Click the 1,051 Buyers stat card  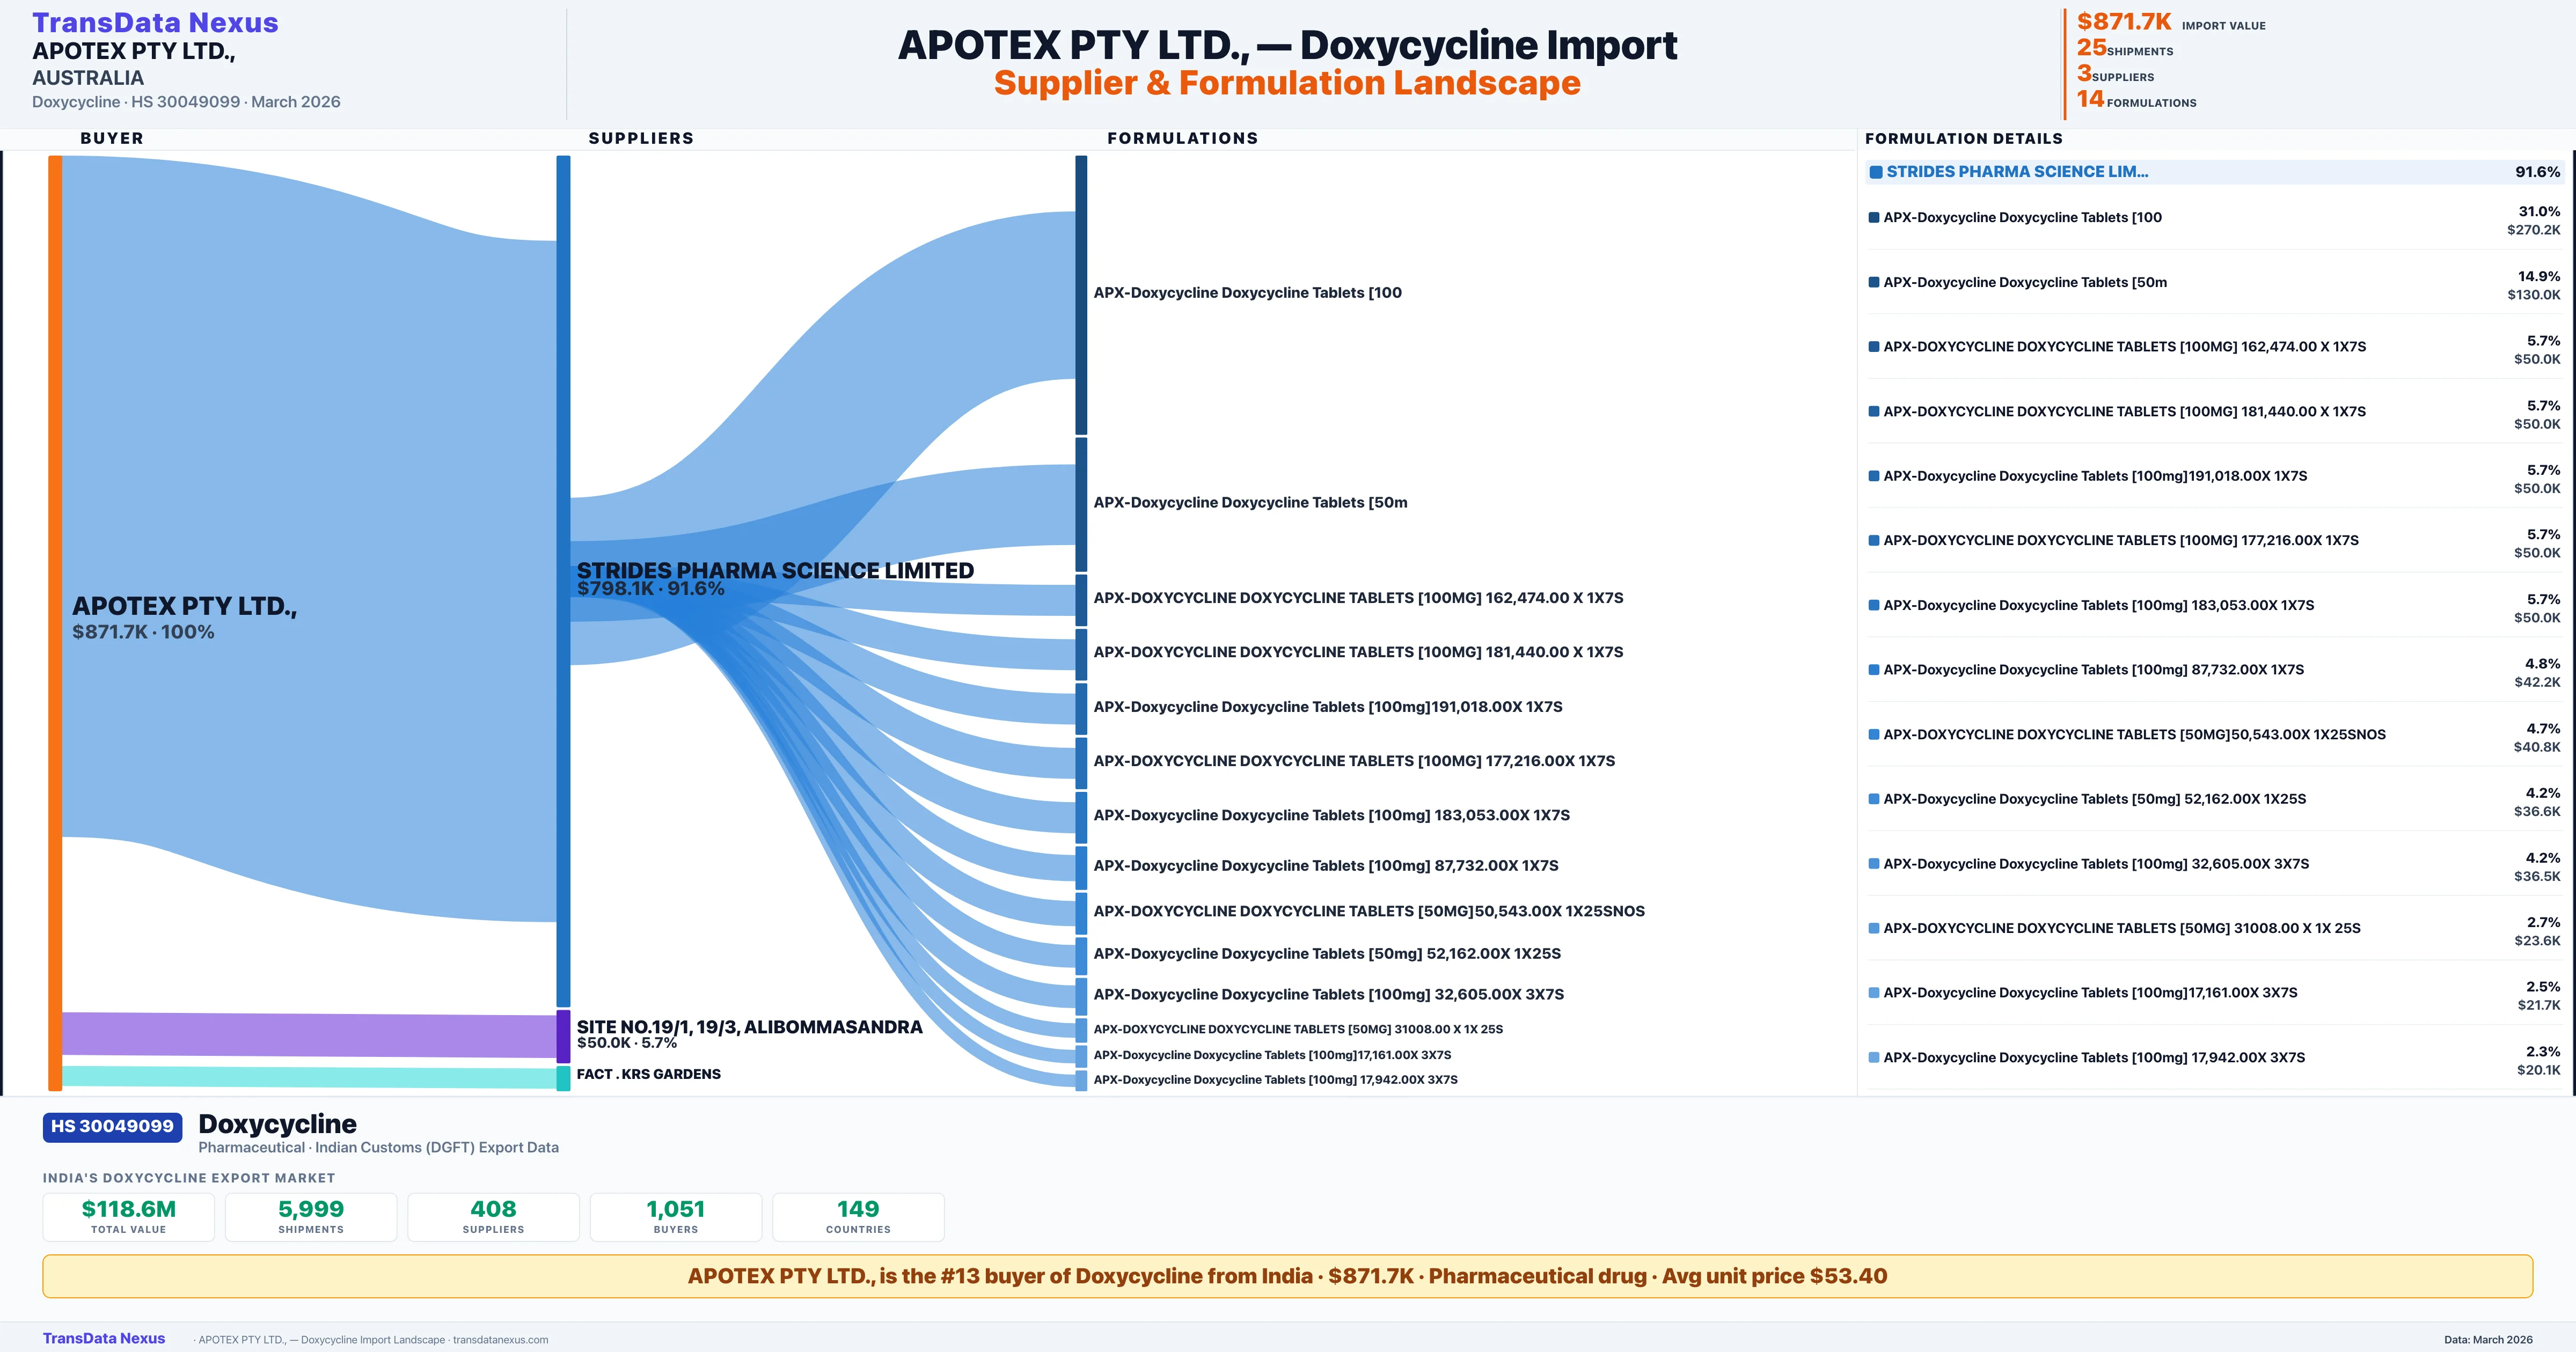click(x=676, y=1216)
